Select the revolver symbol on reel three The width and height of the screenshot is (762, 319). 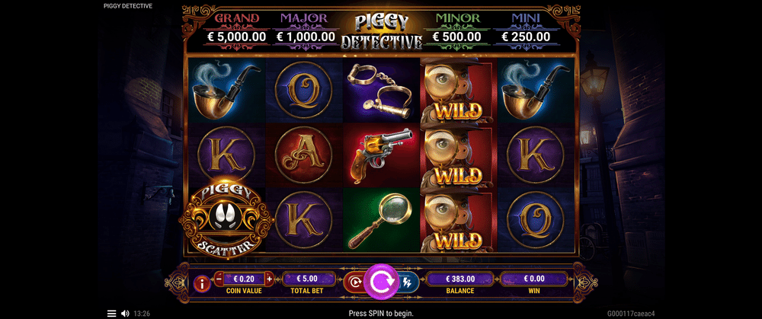[382, 155]
